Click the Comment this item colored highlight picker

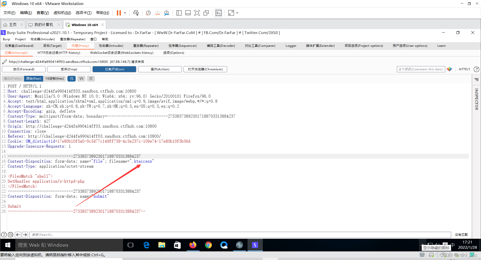coord(450,69)
